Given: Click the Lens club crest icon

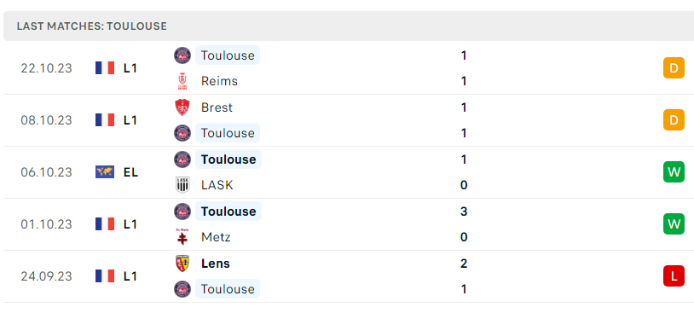Looking at the screenshot, I should tap(182, 264).
